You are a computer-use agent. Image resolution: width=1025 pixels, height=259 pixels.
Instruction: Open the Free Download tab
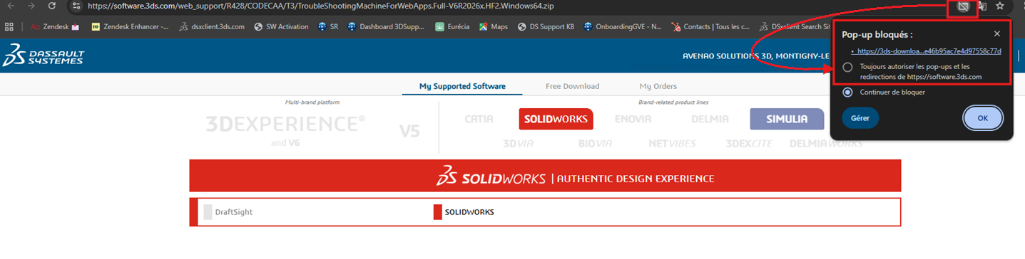[x=572, y=86]
